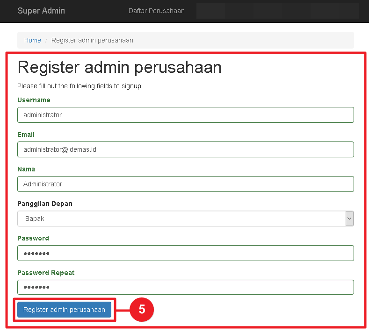Select the Nama text field
The width and height of the screenshot is (369, 332).
185,184
